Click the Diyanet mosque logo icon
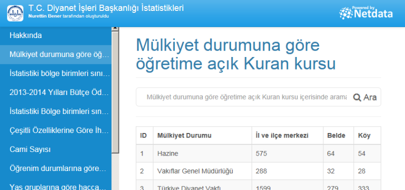405x190 pixels. 15,13
